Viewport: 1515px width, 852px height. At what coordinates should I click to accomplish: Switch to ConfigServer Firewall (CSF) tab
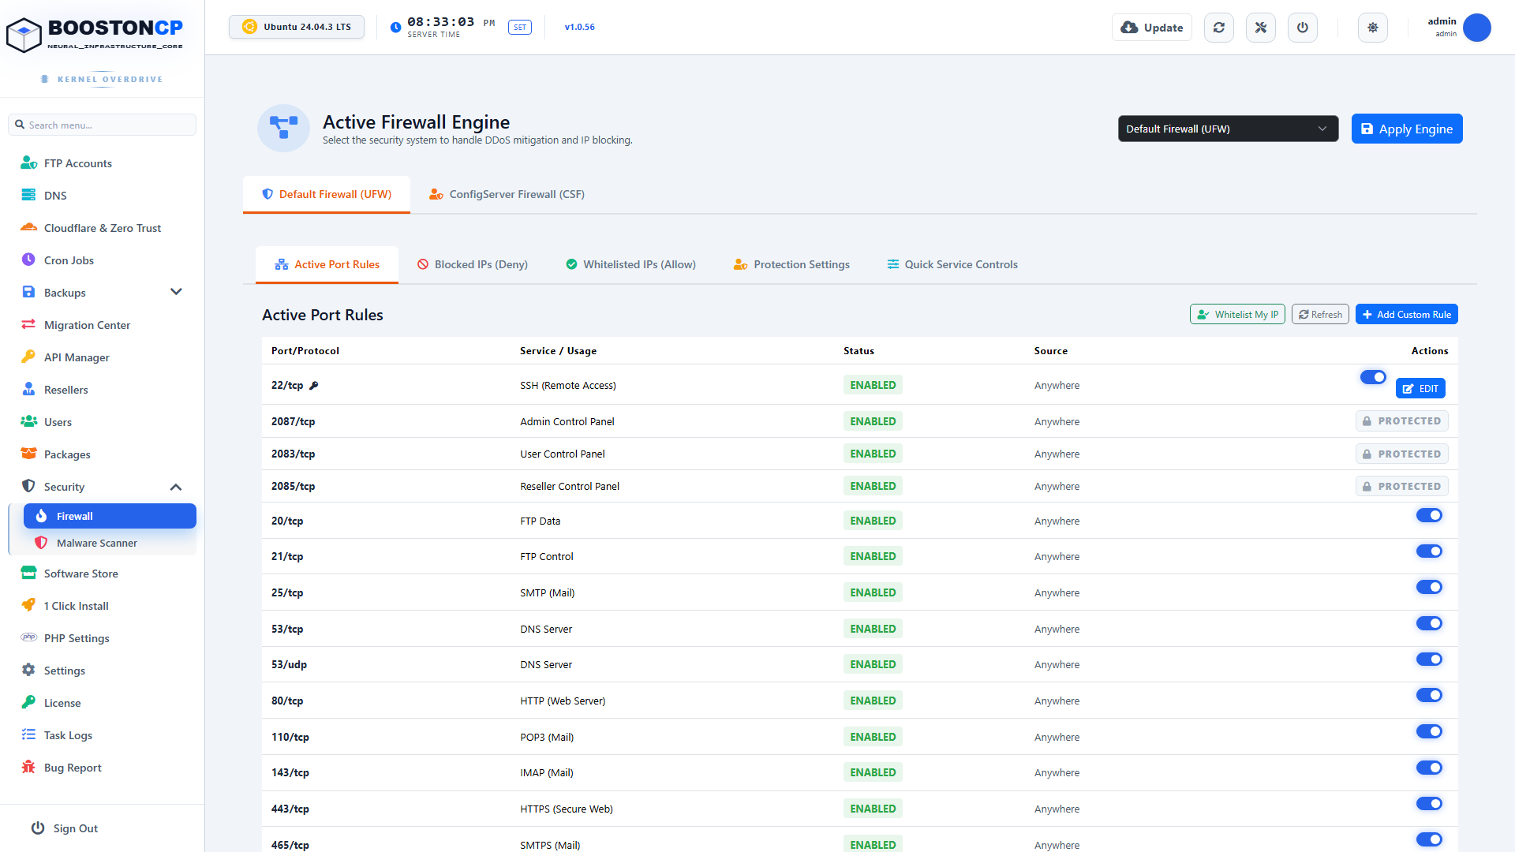click(x=507, y=194)
